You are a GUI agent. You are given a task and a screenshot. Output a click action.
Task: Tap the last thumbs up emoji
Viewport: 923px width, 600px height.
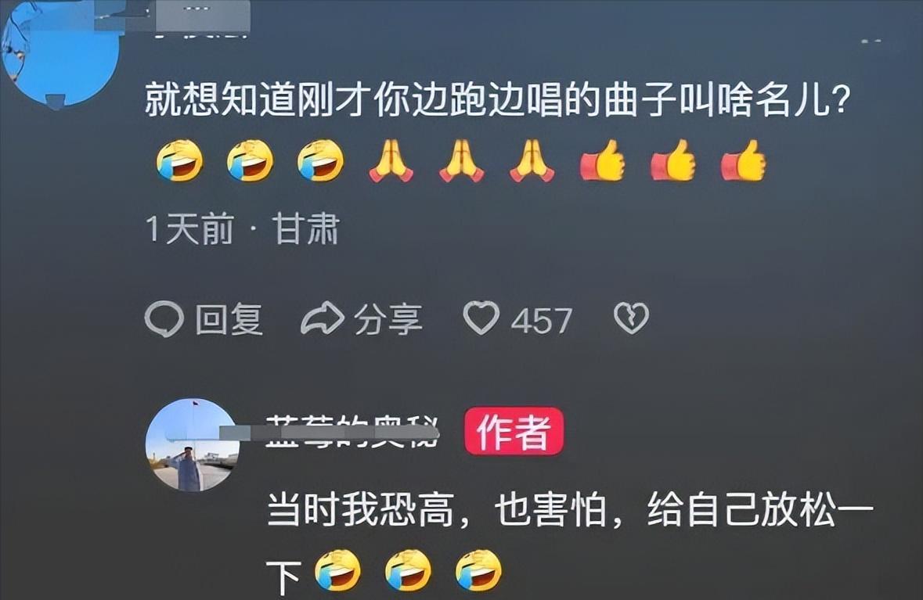click(744, 160)
